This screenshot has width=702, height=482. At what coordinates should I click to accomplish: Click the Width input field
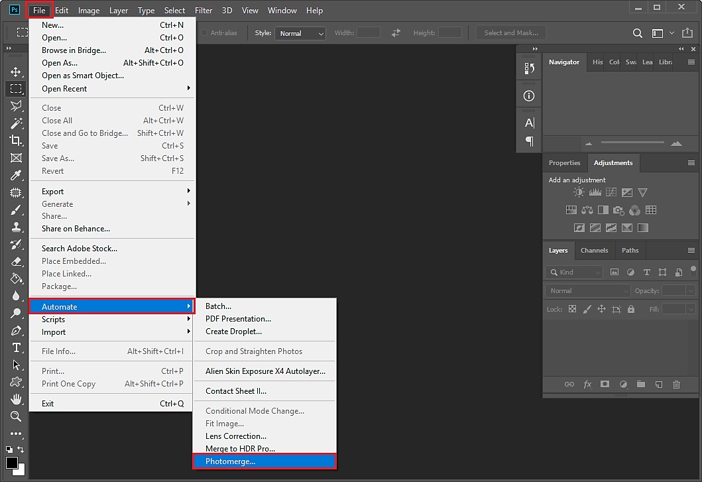369,32
